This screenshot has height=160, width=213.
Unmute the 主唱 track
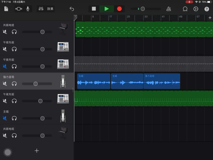click(x=5, y=119)
